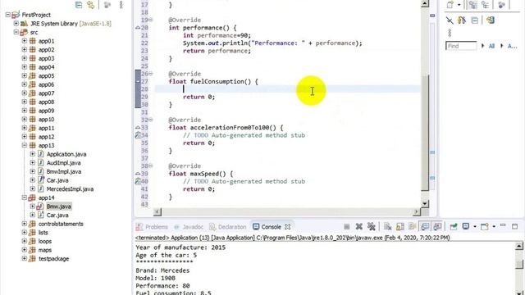The height and width of the screenshot is (295, 525).
Task: Fold the maxSpeed method at line 38
Action: tap(151, 166)
